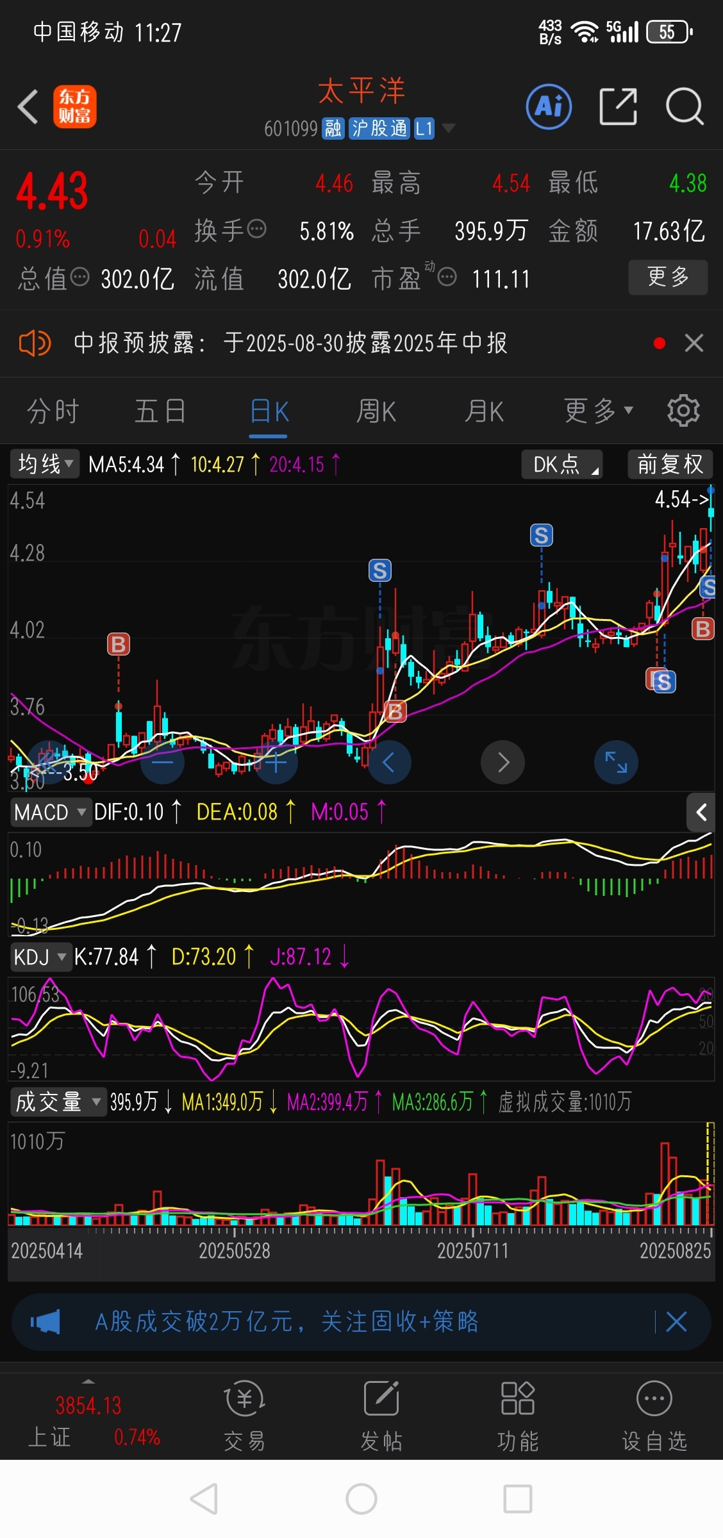Switch to 月K tab
The width and height of the screenshot is (723, 1538).
484,411
